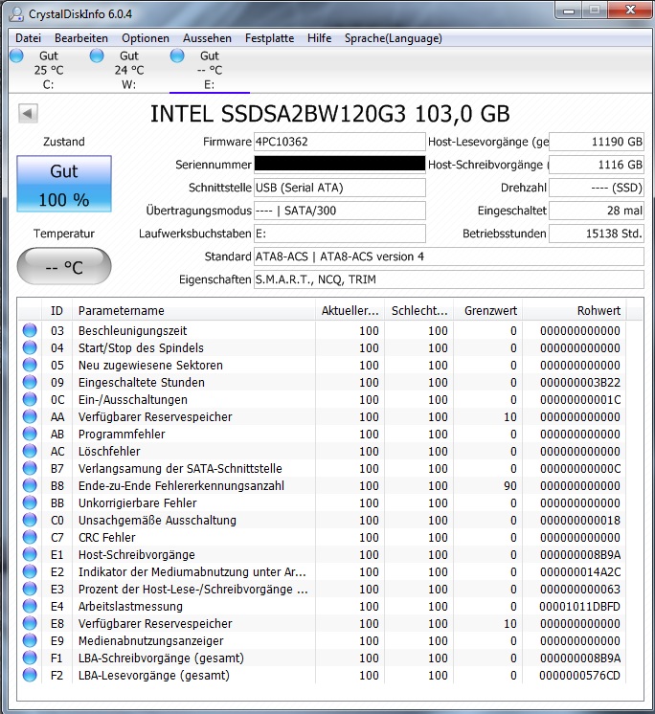This screenshot has height=714, width=655.
Task: Click status orb of Unsachgemäße Ausschaltung row
Action: pyautogui.click(x=30, y=520)
